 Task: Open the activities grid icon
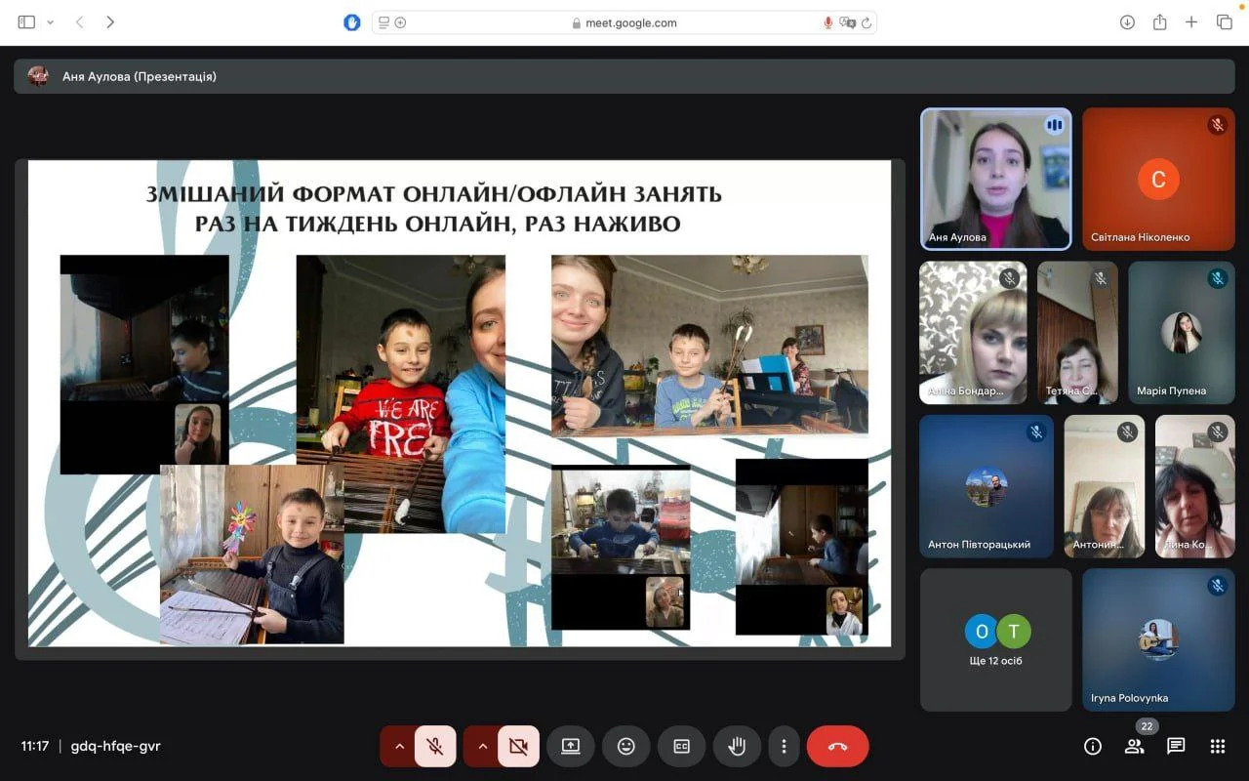coord(1217,747)
